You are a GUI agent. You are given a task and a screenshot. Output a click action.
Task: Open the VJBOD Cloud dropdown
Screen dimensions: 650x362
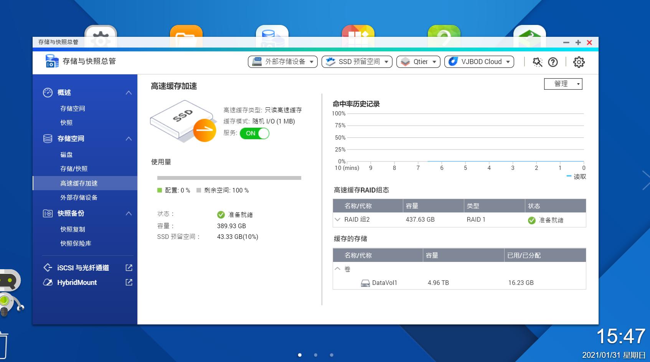(x=479, y=61)
